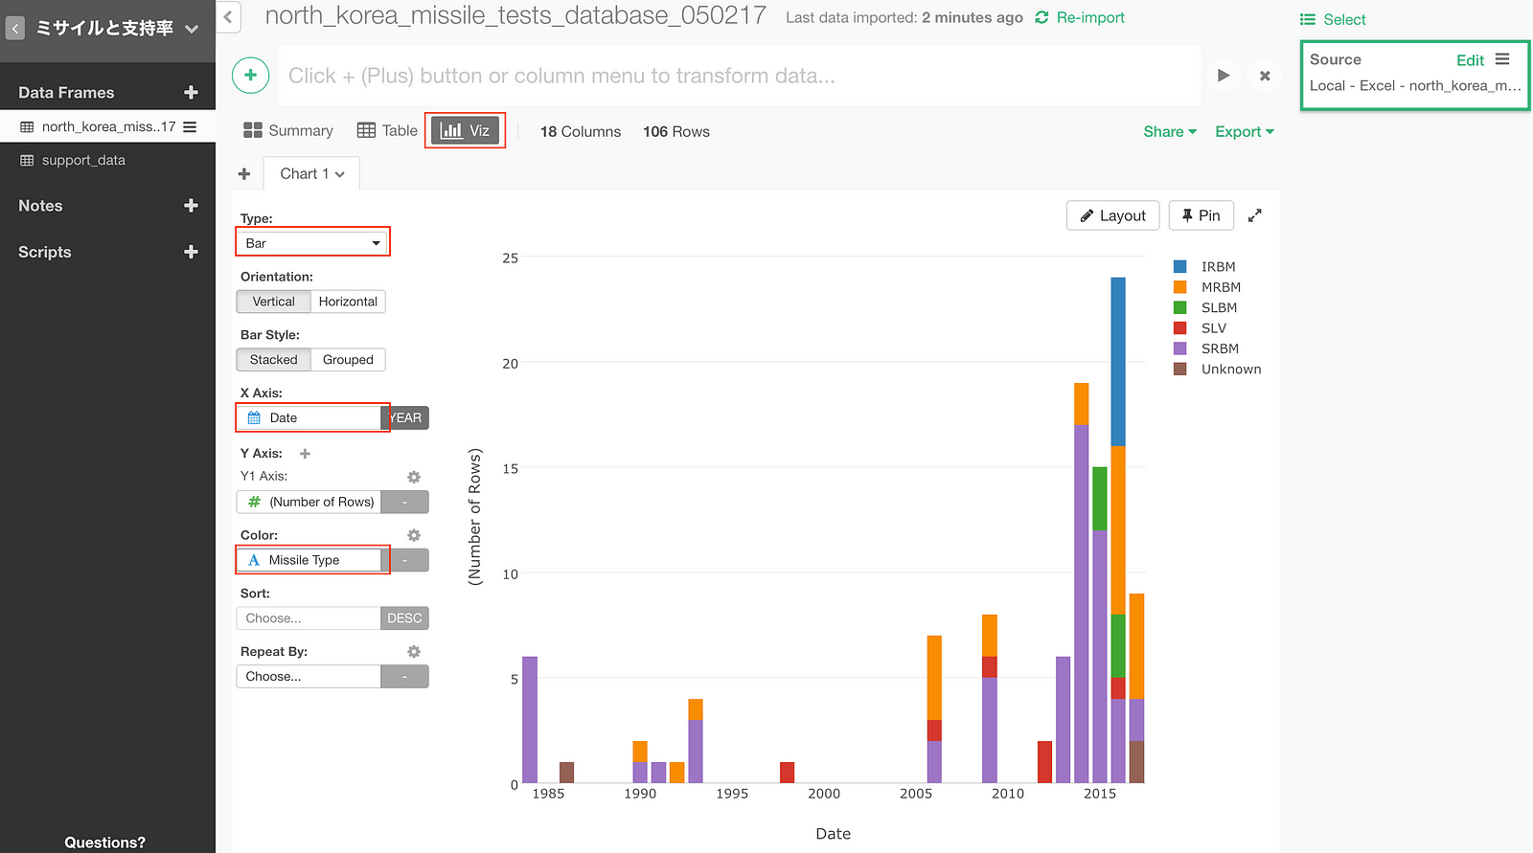
Task: Toggle MRBM legend color swatch
Action: 1180,287
